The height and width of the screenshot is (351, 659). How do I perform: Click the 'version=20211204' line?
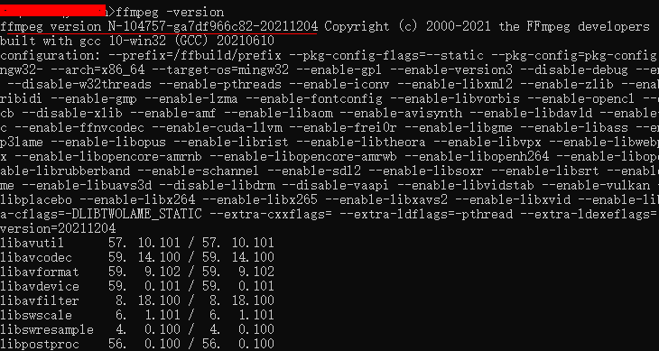tap(58, 229)
